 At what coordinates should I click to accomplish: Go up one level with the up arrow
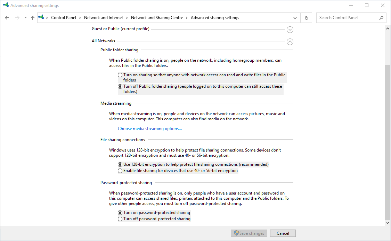coord(33,18)
